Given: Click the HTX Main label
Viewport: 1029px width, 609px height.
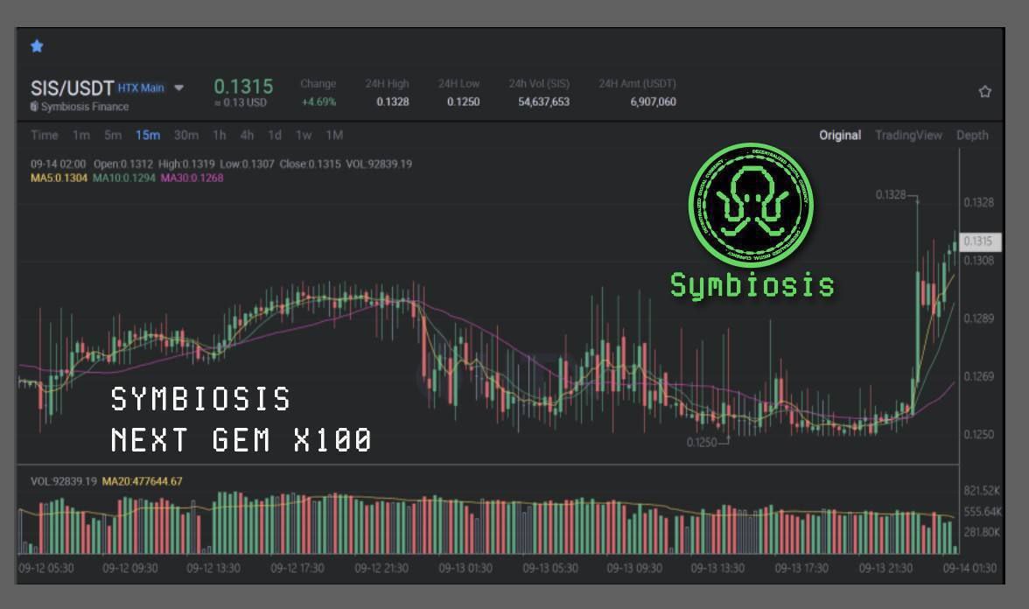Looking at the screenshot, I should (141, 87).
